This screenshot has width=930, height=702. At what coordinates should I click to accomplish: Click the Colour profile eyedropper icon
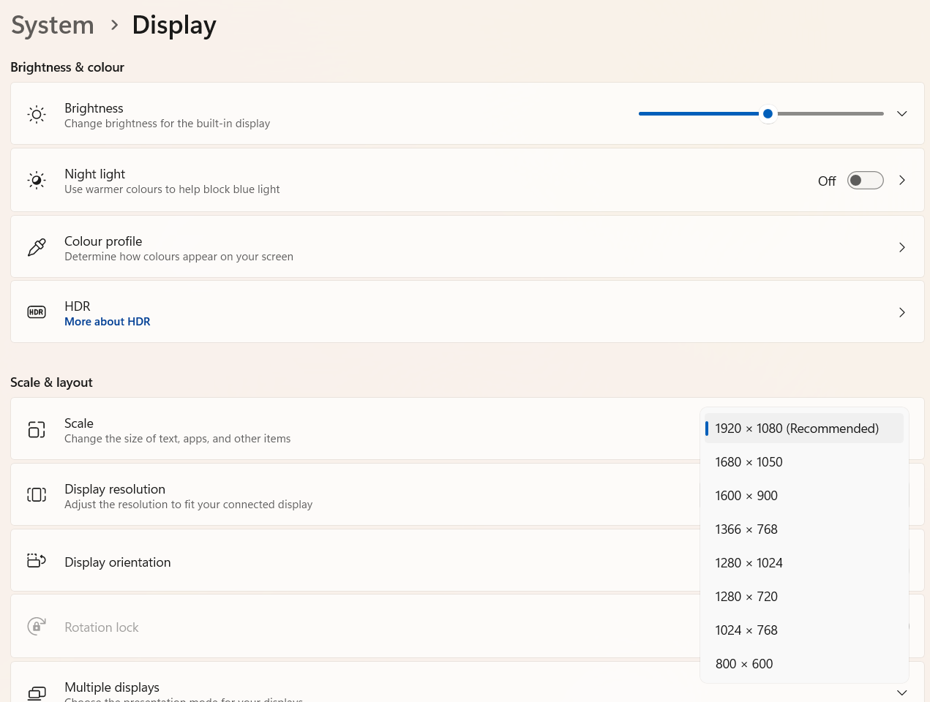37,248
